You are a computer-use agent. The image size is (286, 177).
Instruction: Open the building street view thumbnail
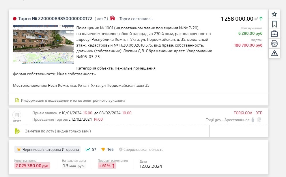click(x=43, y=39)
